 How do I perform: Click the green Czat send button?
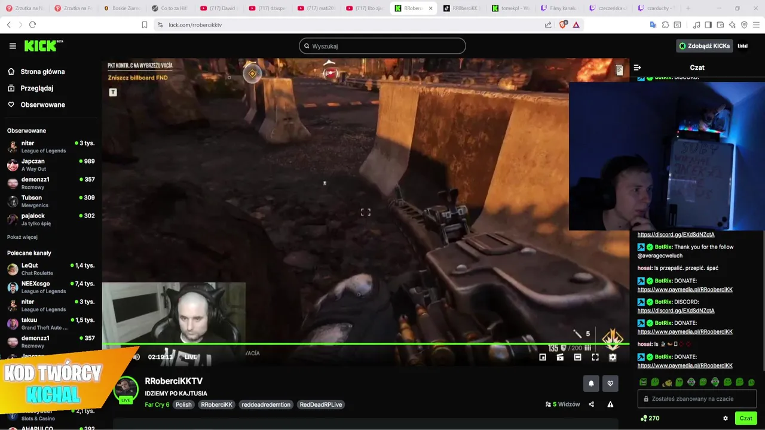746,419
